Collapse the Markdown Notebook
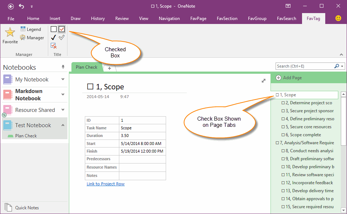Screen dimensions: 347x214 click(x=62, y=94)
